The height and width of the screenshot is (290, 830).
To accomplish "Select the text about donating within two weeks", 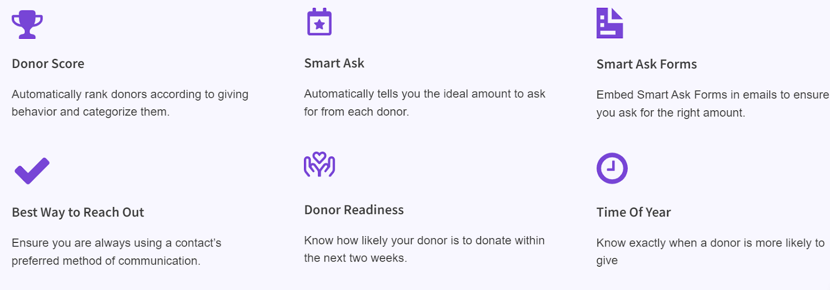I will (424, 249).
